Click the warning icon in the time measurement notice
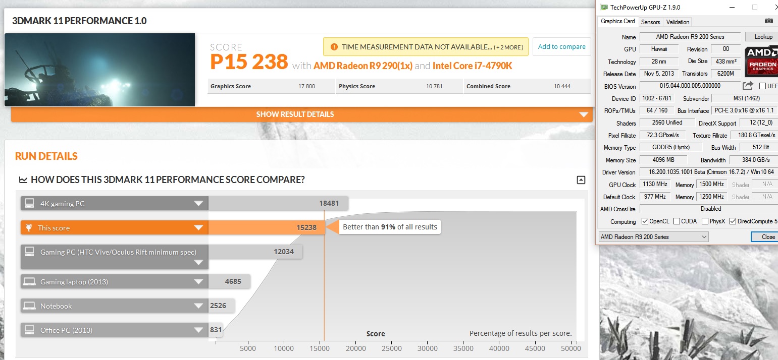The height and width of the screenshot is (360, 778). coord(334,47)
